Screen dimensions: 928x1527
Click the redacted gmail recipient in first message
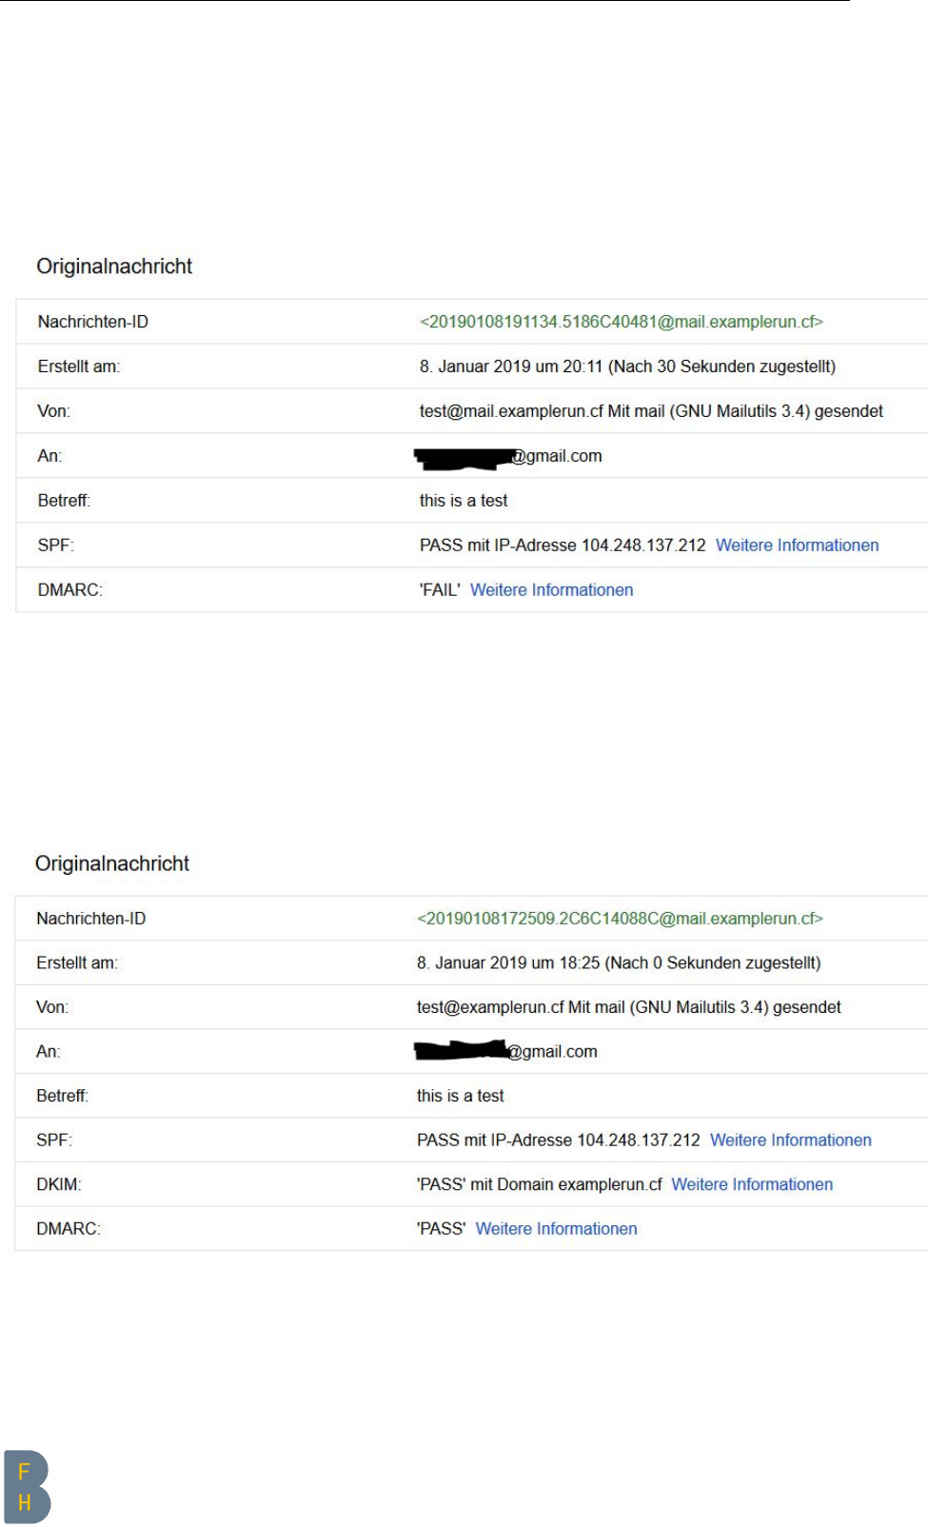(508, 457)
